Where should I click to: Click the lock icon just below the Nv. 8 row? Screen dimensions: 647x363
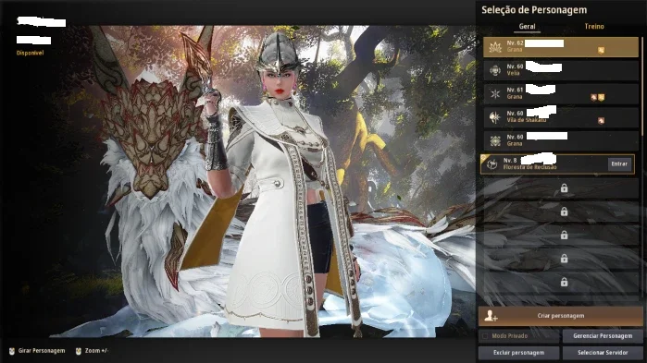coord(564,188)
